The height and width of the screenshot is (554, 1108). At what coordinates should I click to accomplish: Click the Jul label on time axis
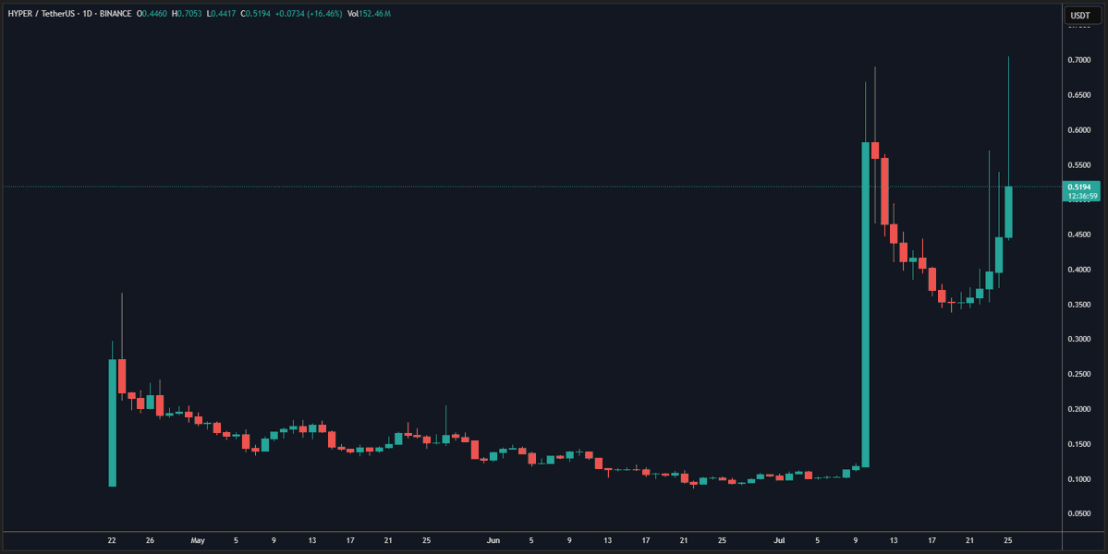[780, 541]
